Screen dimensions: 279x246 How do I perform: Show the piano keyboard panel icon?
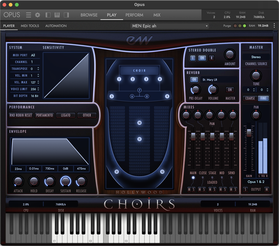point(57,15)
